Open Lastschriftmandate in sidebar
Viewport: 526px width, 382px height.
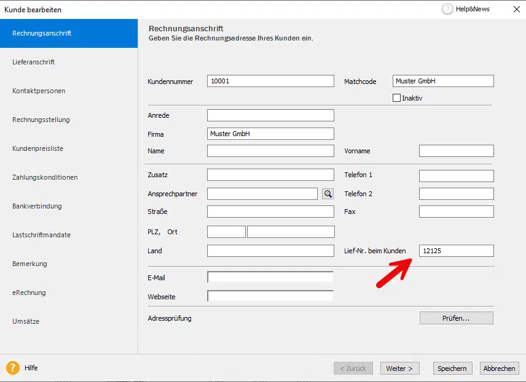tap(41, 235)
